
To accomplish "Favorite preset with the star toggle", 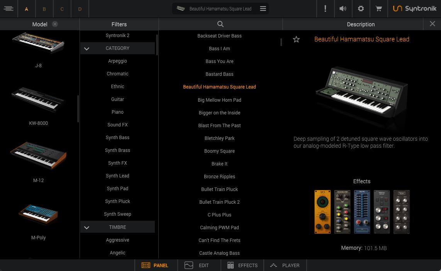I will tap(296, 39).
